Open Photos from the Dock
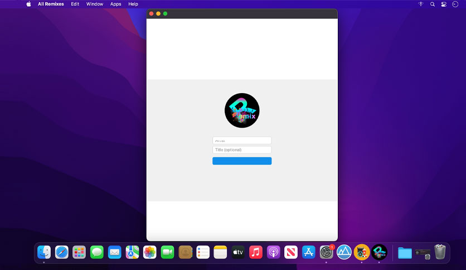 [x=150, y=253]
